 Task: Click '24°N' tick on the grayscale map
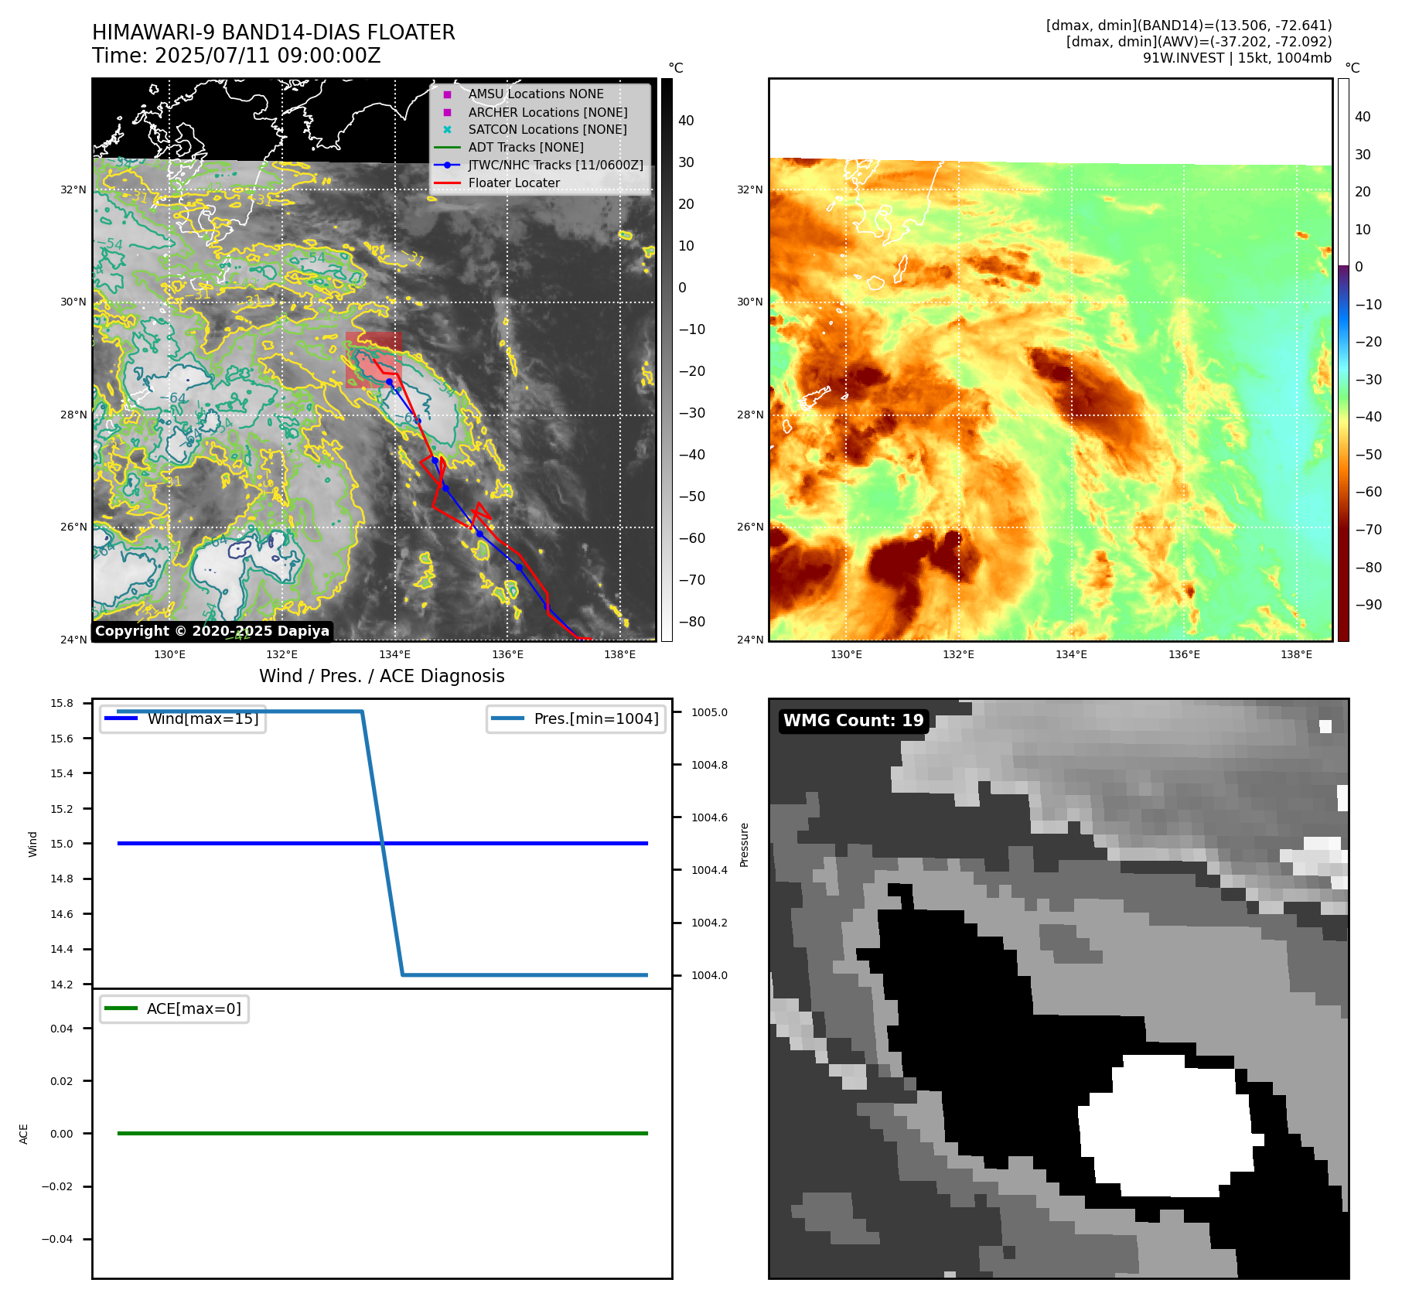pyautogui.click(x=73, y=640)
